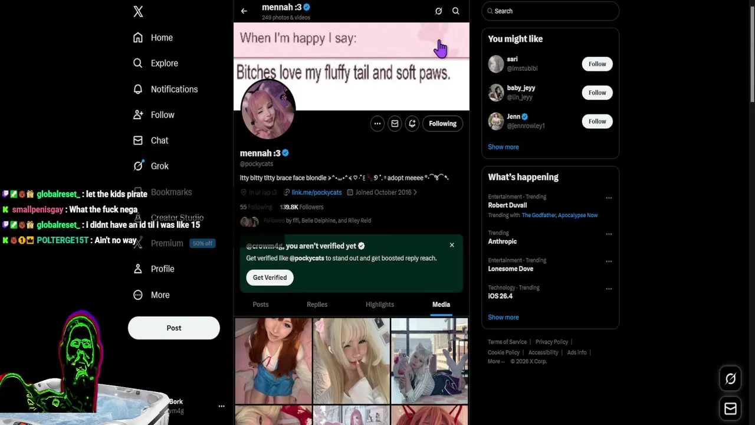Open sari's suggested profile
The image size is (755, 425).
pyautogui.click(x=512, y=59)
